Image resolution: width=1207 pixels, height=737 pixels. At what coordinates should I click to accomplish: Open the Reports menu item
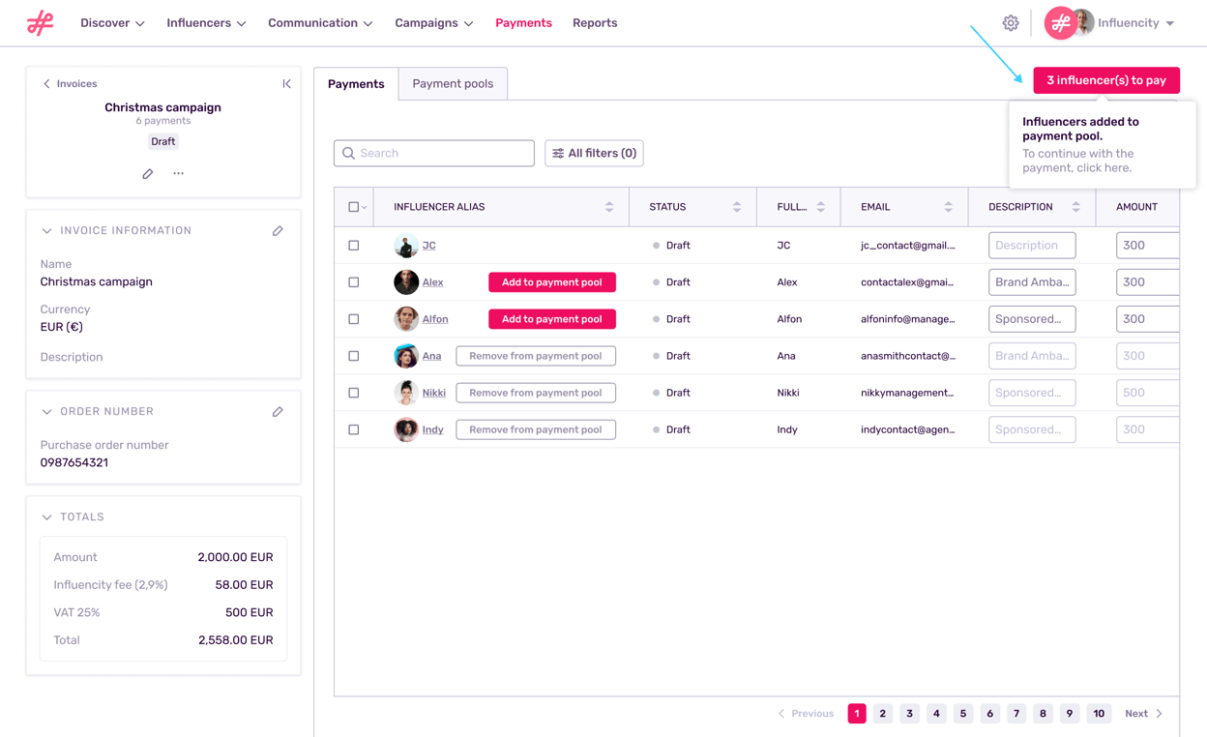point(595,23)
